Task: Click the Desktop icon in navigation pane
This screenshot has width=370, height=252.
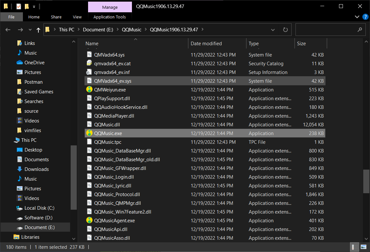Action: click(20, 150)
